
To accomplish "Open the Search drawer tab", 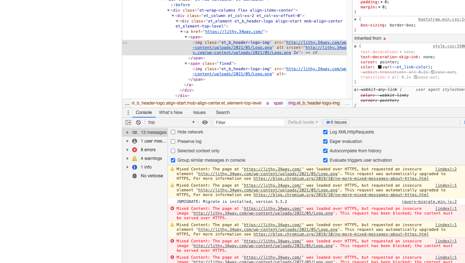I will tap(223, 113).
